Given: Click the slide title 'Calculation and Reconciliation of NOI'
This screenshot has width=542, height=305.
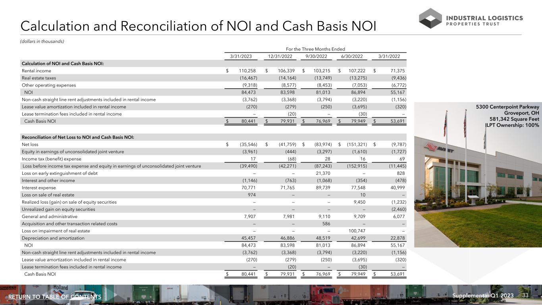Looking at the screenshot, I should click(198, 26).
